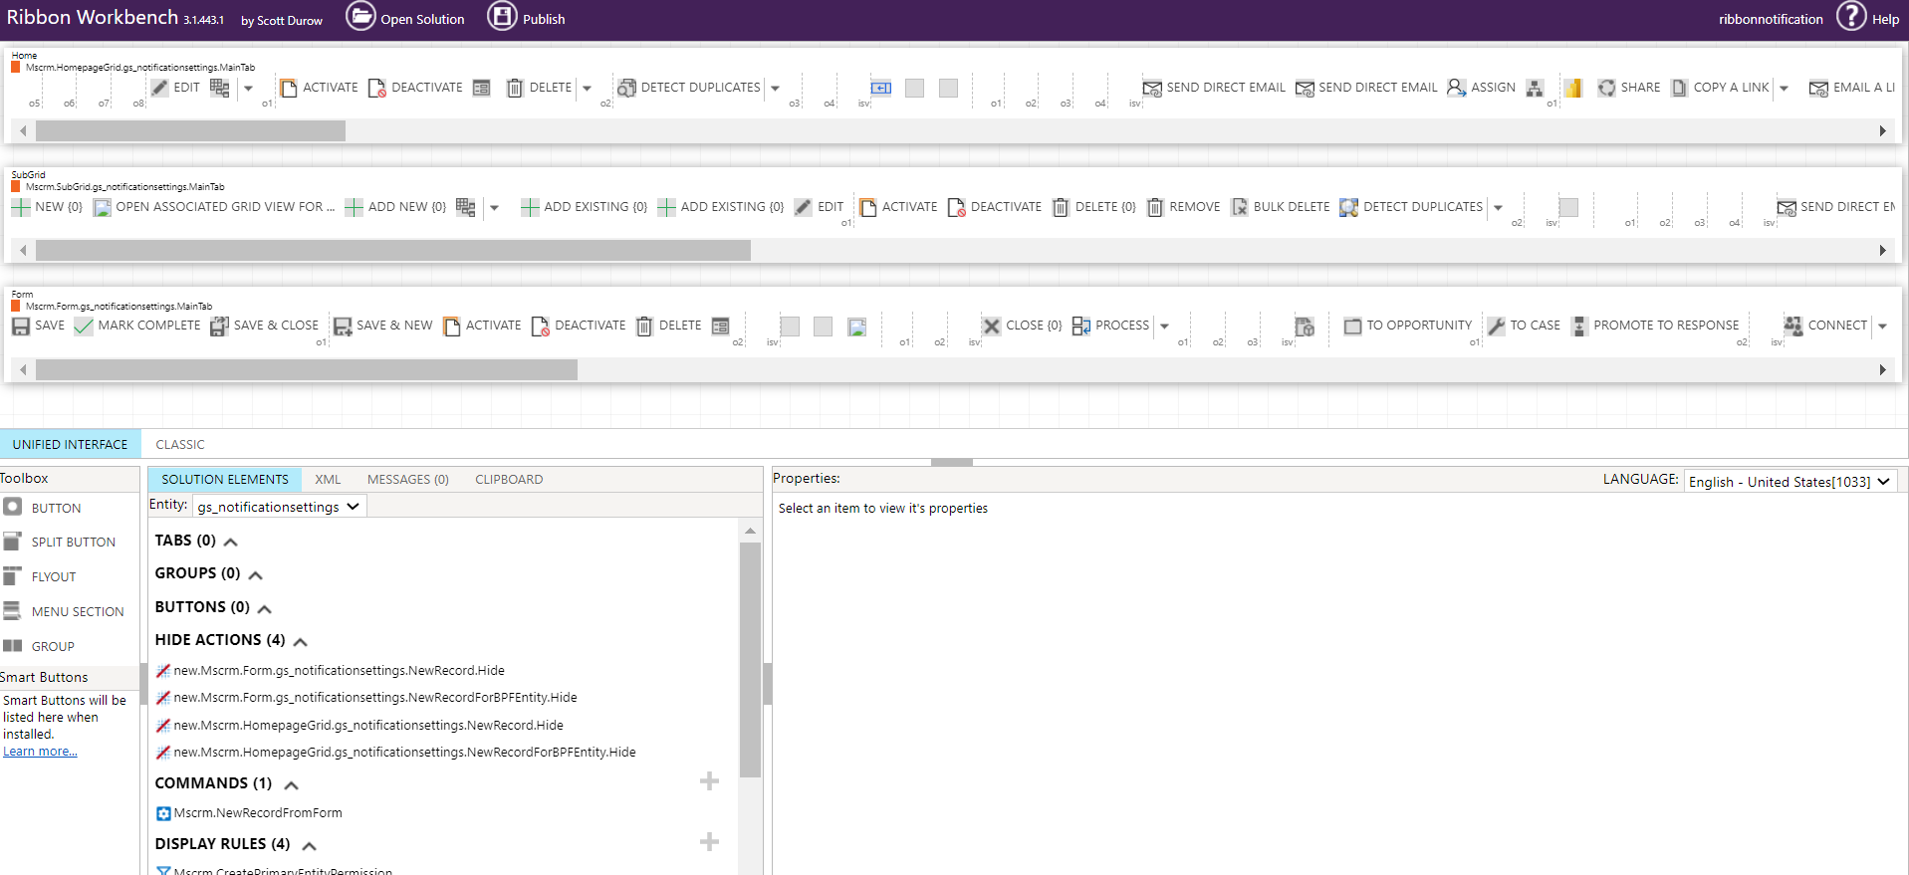The width and height of the screenshot is (1909, 875).
Task: Open Help via question mark icon
Action: point(1850,17)
